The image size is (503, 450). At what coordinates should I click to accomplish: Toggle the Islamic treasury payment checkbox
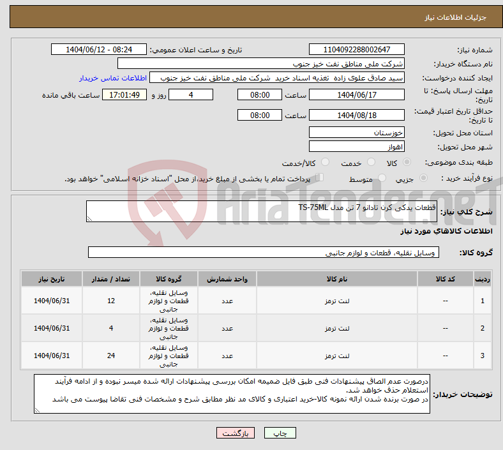coord(320,177)
